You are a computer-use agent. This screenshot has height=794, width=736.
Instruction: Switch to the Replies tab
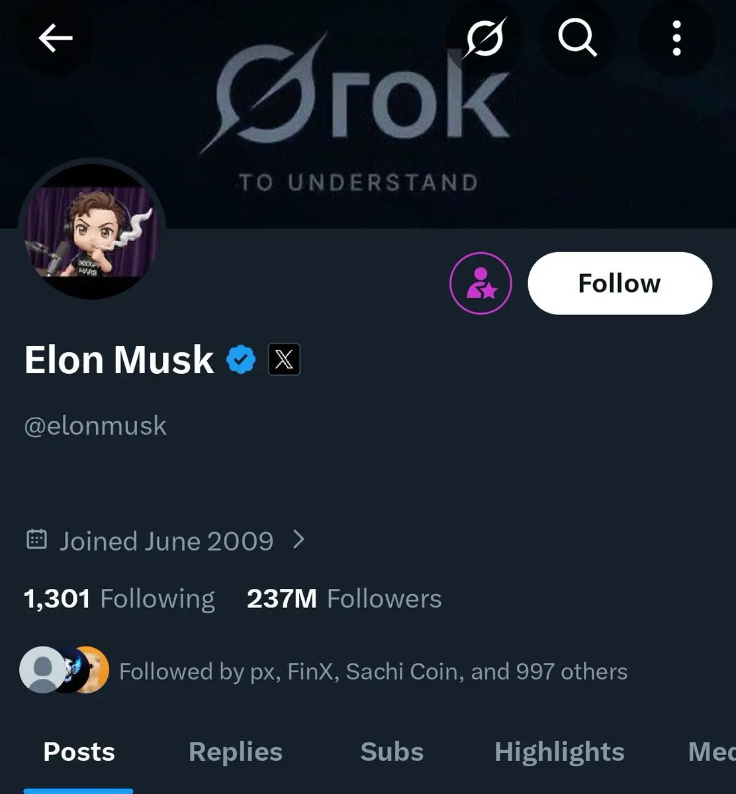coord(236,752)
